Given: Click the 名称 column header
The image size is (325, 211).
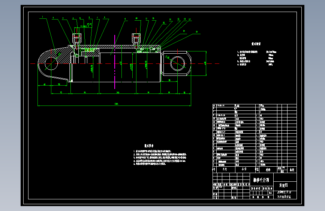Looking at the screenshot, I should 244,169.
